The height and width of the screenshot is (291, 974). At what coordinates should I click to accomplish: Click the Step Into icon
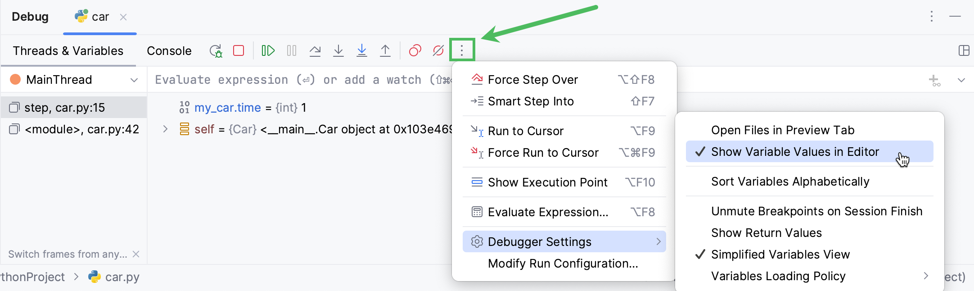coord(338,50)
